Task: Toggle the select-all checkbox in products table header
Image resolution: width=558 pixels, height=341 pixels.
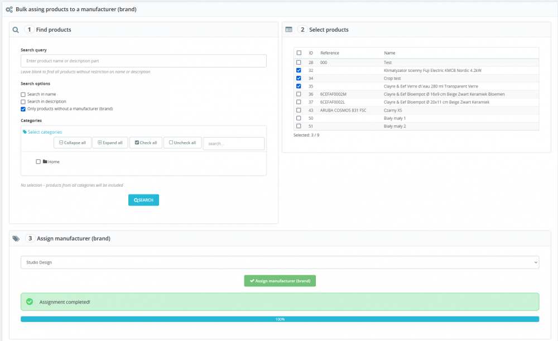Action: pos(299,53)
